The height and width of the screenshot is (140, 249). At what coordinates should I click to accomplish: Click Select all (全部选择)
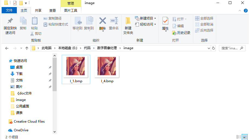204,18
